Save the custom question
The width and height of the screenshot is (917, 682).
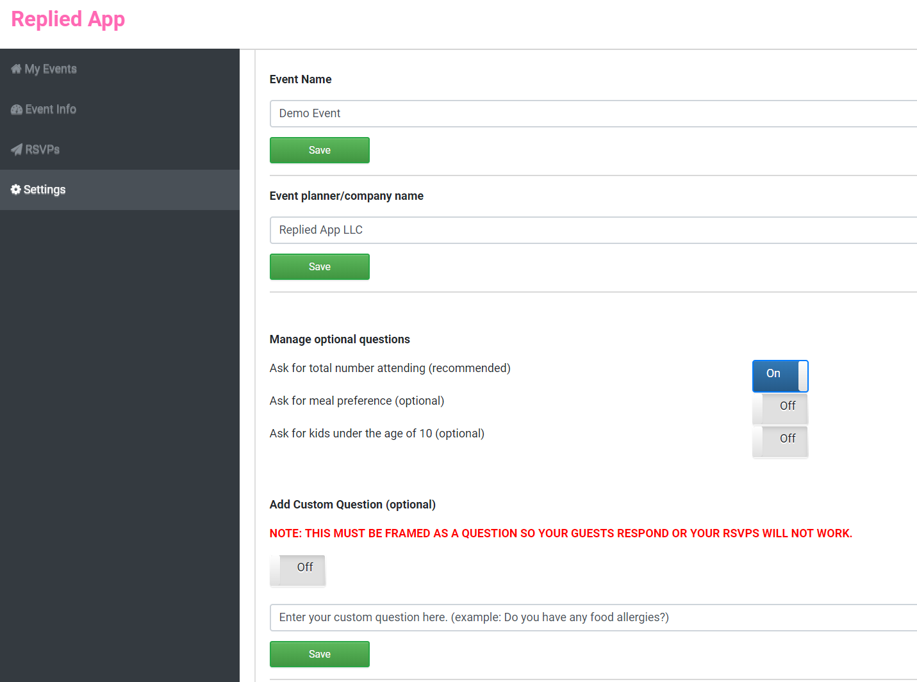(319, 654)
